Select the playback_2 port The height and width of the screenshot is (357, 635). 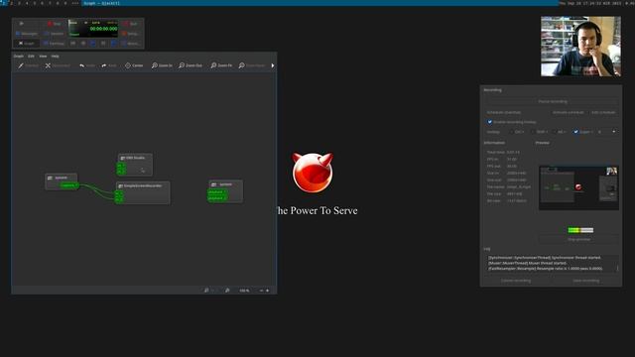pos(217,198)
